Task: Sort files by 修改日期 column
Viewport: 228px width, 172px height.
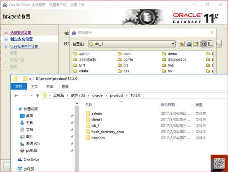Action: pos(168,105)
